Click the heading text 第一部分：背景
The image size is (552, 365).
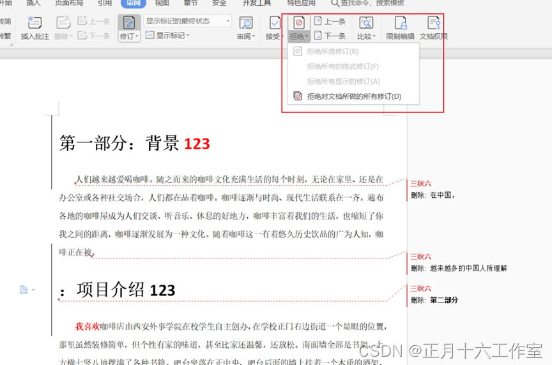pos(119,144)
